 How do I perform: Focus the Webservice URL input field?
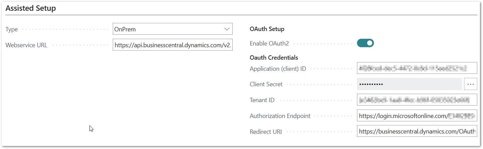[x=173, y=45]
